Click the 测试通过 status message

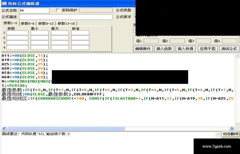coord(36,134)
